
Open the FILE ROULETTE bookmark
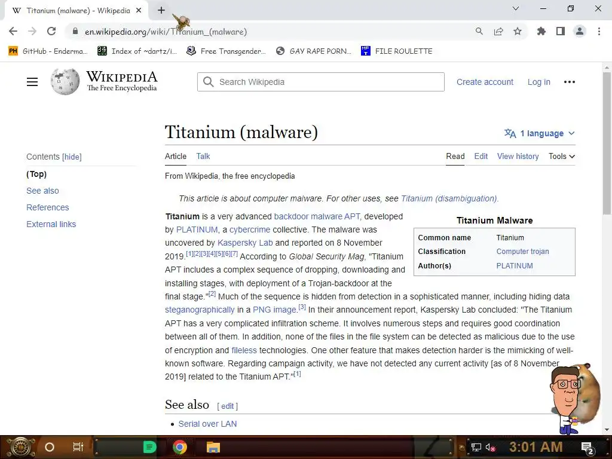click(397, 51)
